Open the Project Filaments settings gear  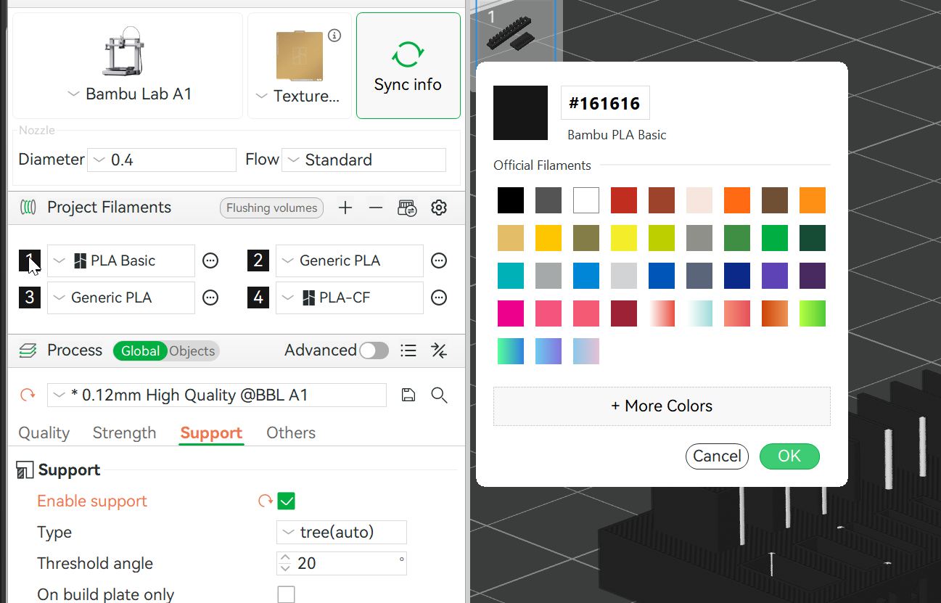(438, 208)
